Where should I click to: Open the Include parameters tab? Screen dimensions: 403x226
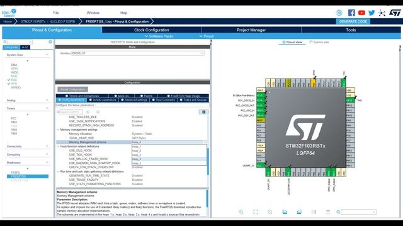[102, 100]
